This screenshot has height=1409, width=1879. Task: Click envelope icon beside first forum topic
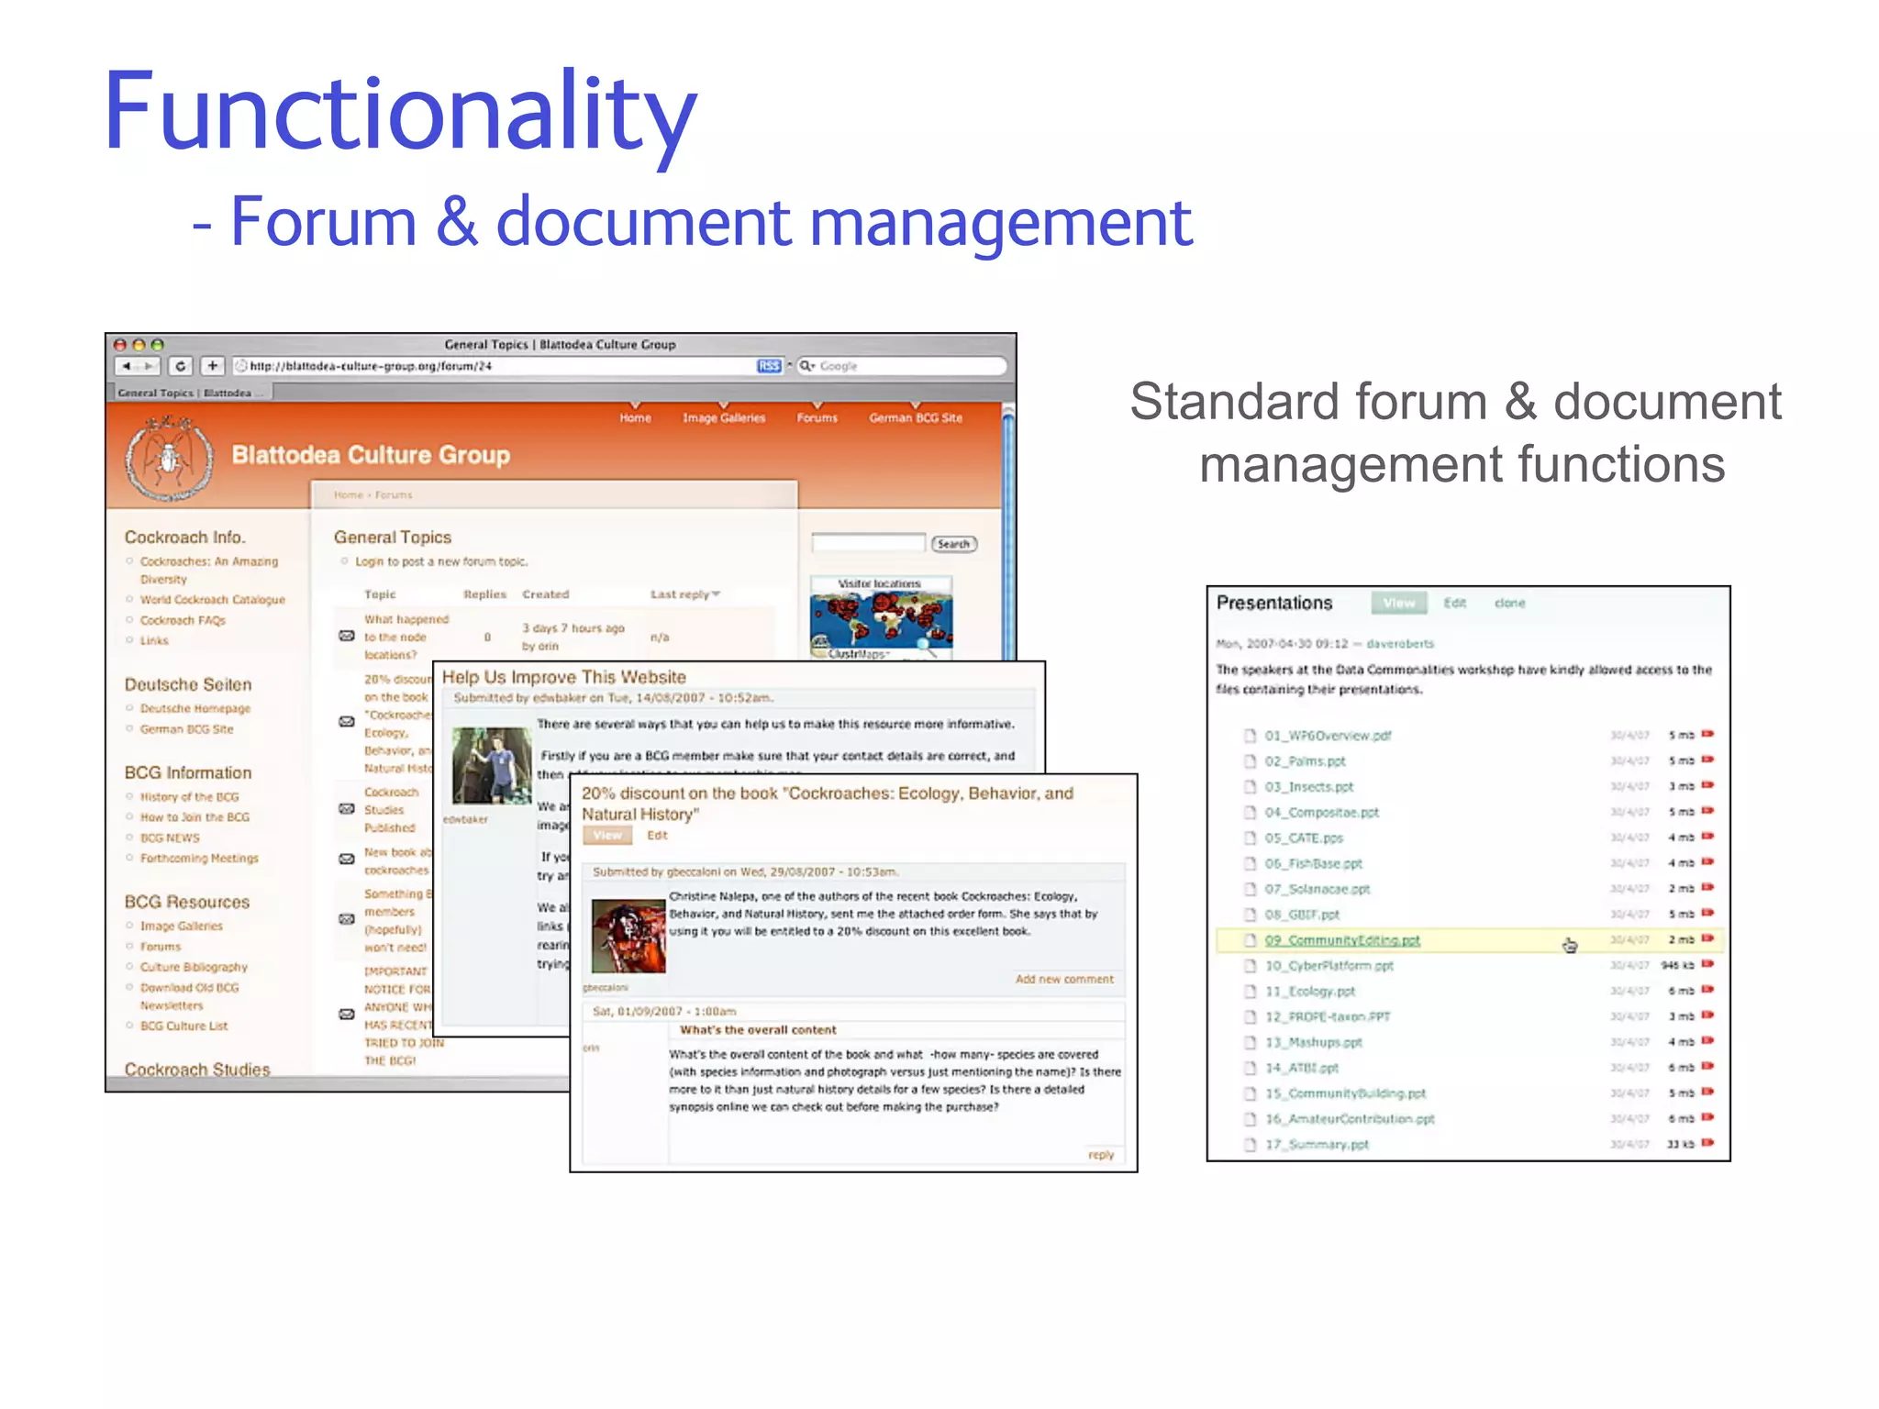[347, 636]
